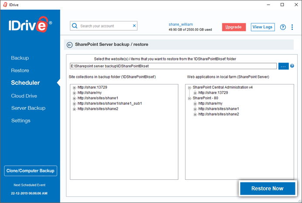Click the small help icon beside browse button

coord(292,66)
